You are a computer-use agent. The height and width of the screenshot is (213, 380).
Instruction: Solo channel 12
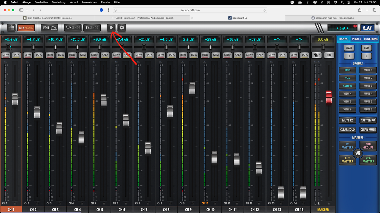[260, 55]
